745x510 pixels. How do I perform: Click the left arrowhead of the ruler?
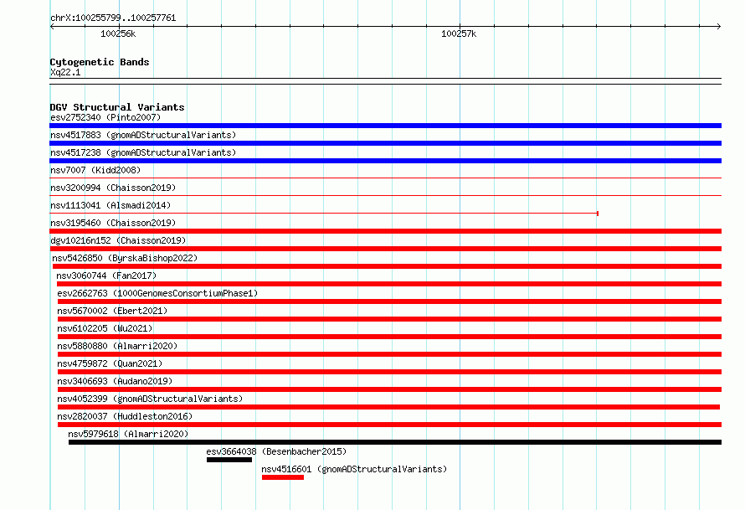[52, 26]
